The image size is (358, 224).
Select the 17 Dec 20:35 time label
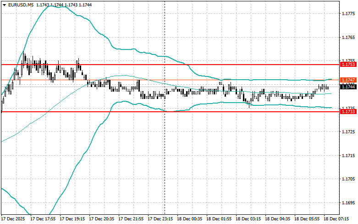point(102,219)
